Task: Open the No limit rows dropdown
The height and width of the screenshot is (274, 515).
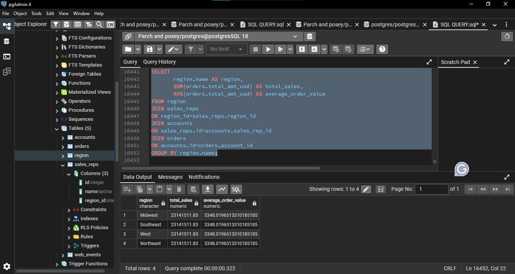Action: pyautogui.click(x=227, y=49)
